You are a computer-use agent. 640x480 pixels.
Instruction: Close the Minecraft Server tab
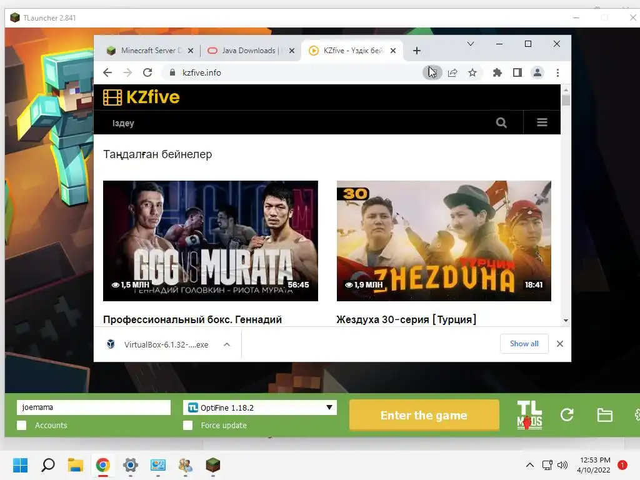191,51
